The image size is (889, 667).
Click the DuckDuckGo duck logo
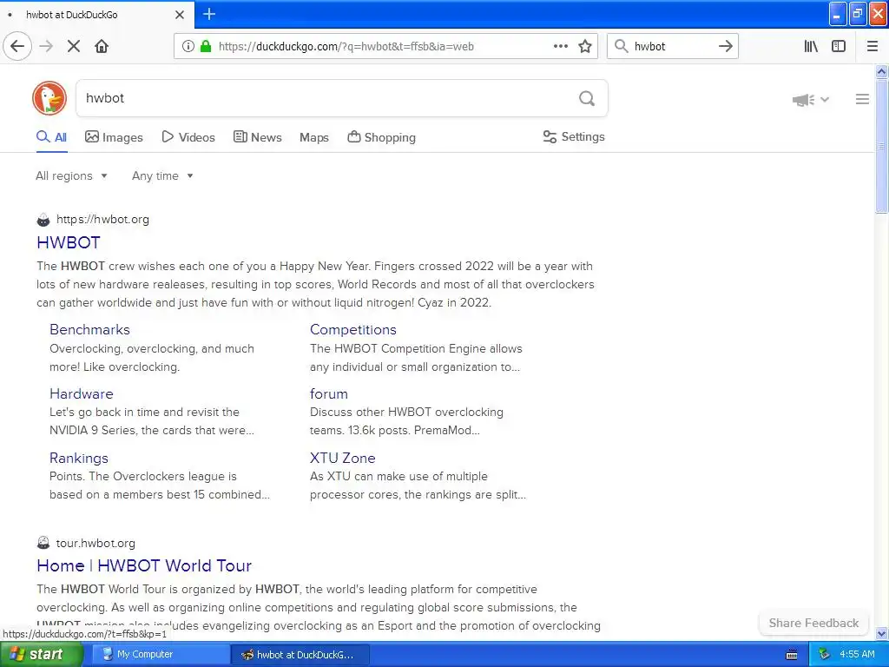click(49, 98)
